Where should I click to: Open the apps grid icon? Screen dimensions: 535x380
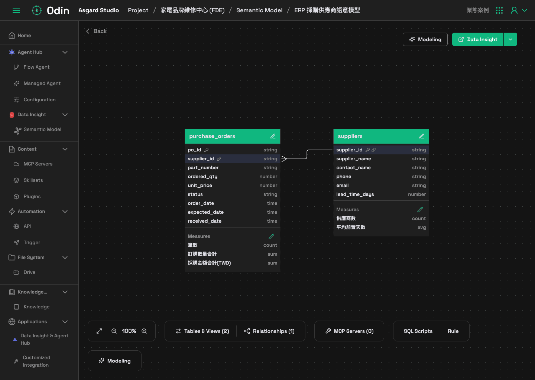tap(499, 10)
